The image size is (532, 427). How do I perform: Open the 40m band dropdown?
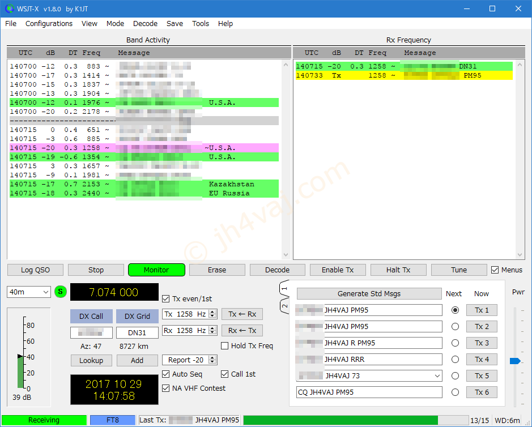click(29, 292)
